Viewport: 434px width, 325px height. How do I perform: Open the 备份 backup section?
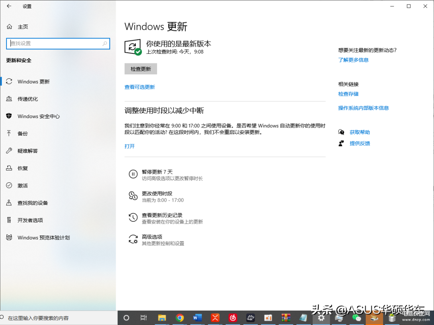point(23,134)
